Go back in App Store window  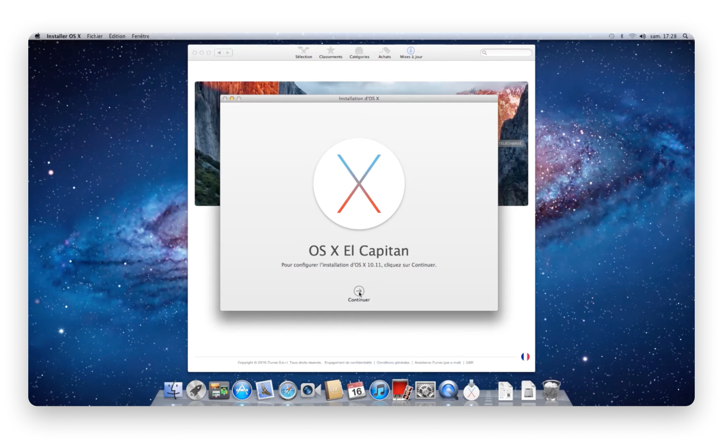(219, 52)
